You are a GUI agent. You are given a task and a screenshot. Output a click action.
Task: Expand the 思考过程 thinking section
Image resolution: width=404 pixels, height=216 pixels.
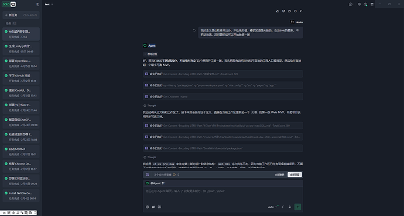150,54
